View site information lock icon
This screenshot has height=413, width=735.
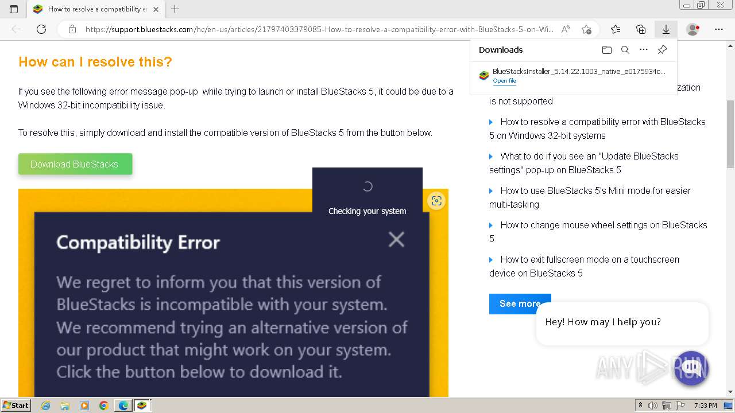[72, 29]
